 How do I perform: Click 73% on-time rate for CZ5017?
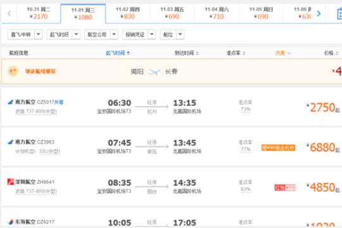[x=245, y=109]
